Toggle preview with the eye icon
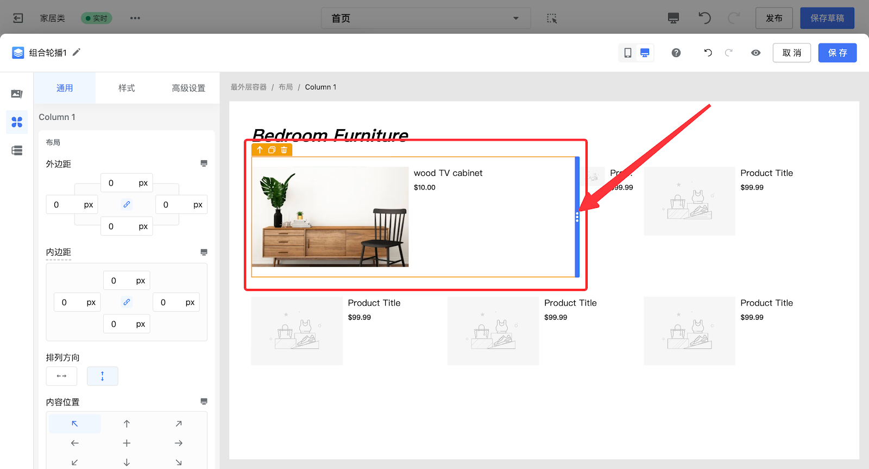 [x=755, y=53]
